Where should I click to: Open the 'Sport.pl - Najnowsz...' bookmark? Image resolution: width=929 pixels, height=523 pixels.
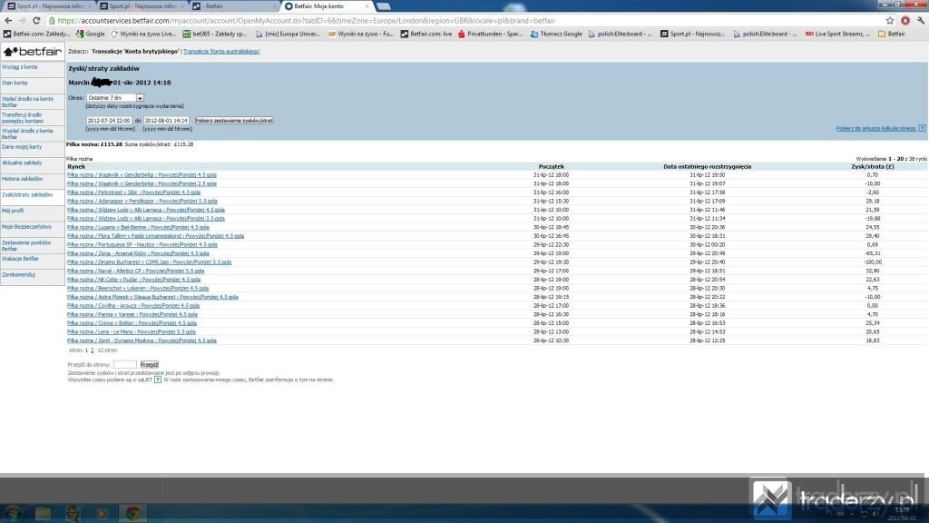coord(692,34)
